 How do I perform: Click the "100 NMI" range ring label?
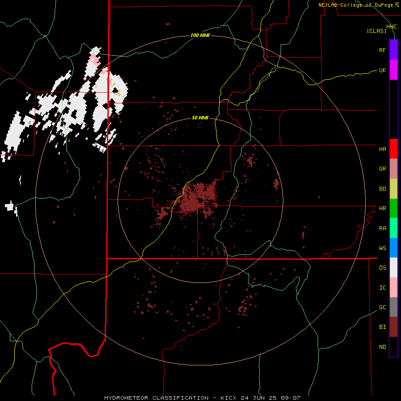[200, 35]
